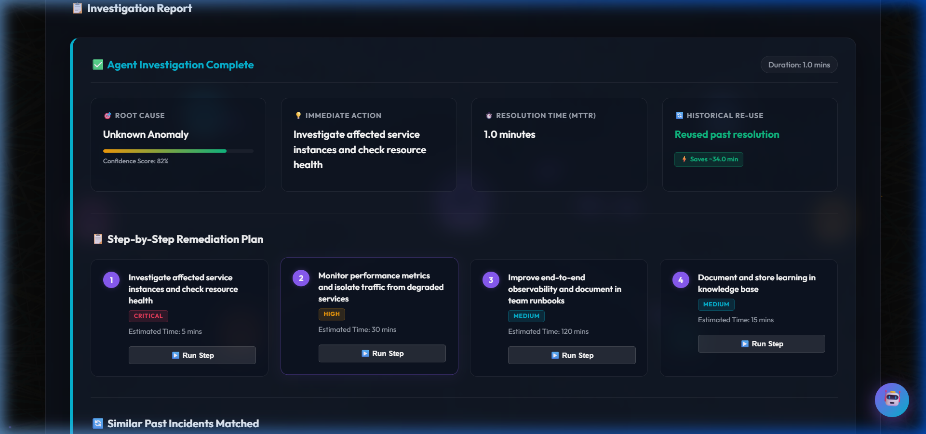
Task: Click the Root Cause target icon
Action: 107,116
